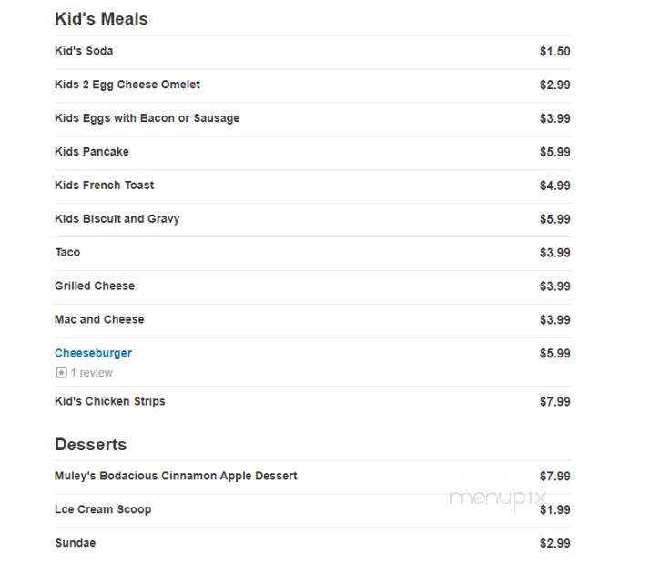Click the Kids 2 Egg Cheese Omelet item
Viewport: 661px width, 573px height.
[127, 85]
